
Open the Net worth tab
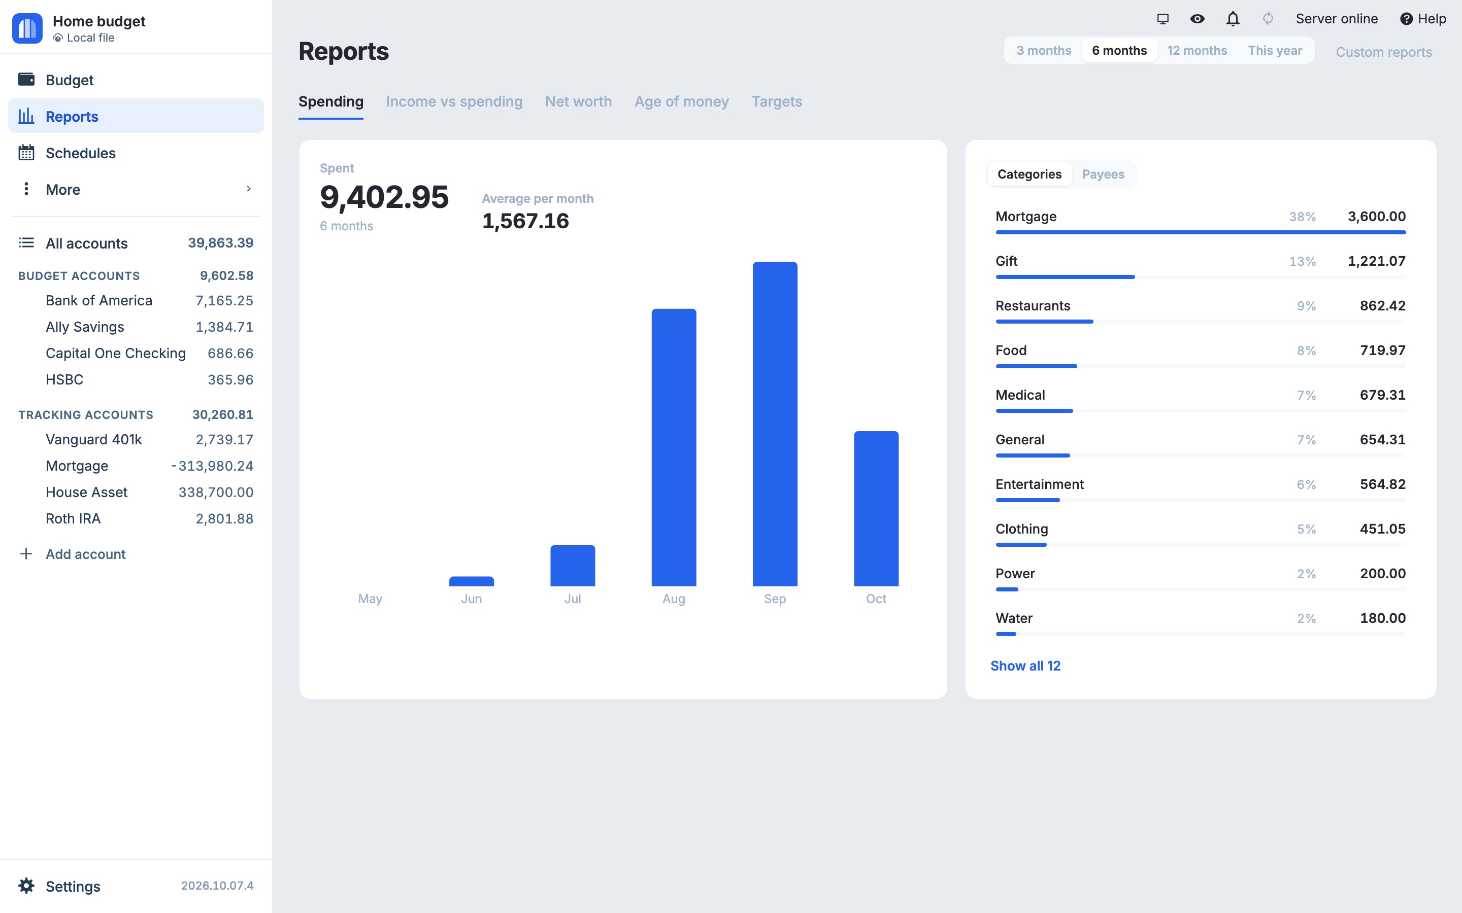tap(578, 101)
